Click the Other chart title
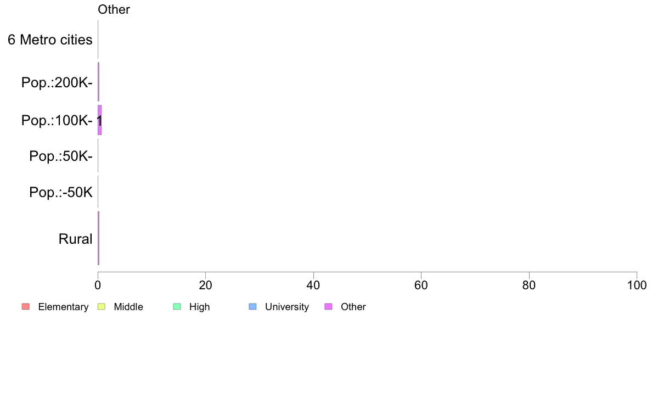The width and height of the screenshot is (652, 404). 114,9
